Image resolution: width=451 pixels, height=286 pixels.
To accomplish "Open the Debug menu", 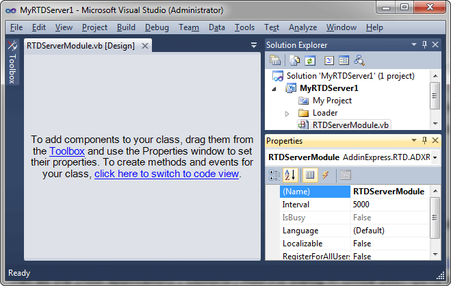I will 157,27.
